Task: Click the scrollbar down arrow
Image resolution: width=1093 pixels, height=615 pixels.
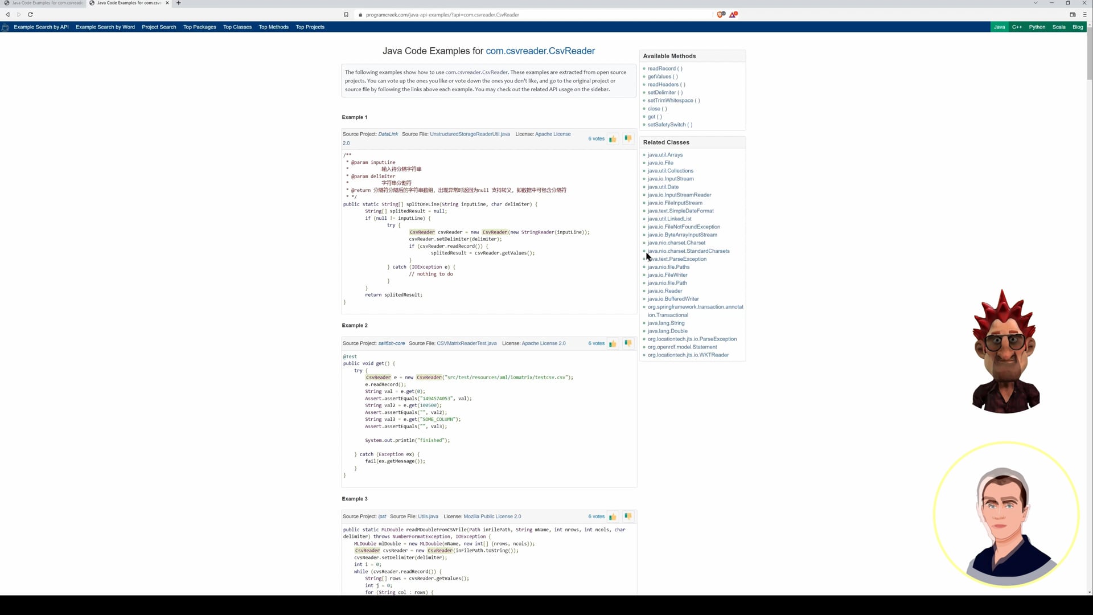Action: coord(1090,592)
